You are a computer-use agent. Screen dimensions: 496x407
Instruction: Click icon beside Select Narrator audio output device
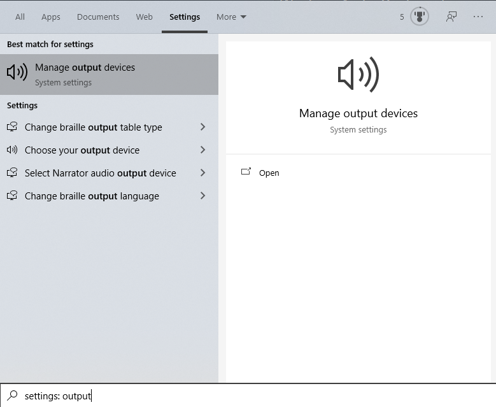(12, 173)
